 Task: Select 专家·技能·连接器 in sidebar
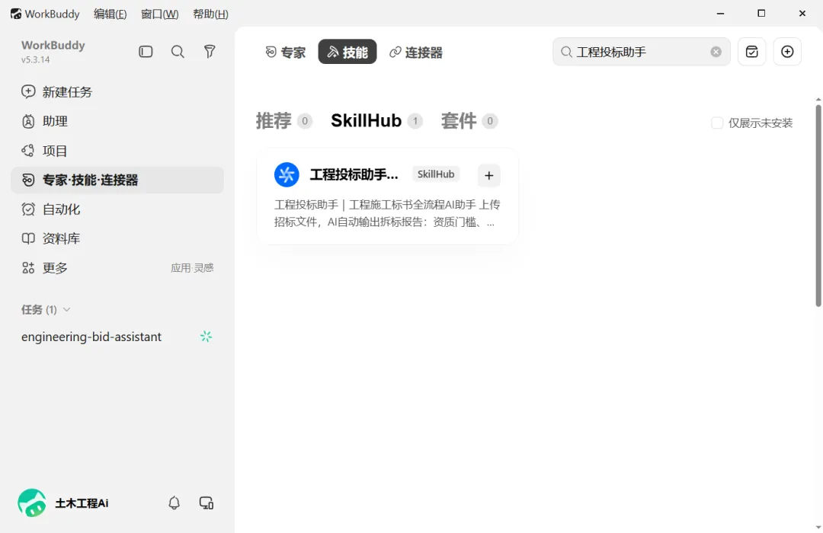pyautogui.click(x=117, y=180)
